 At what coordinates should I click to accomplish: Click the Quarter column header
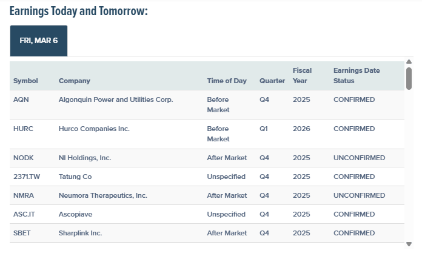tap(272, 81)
